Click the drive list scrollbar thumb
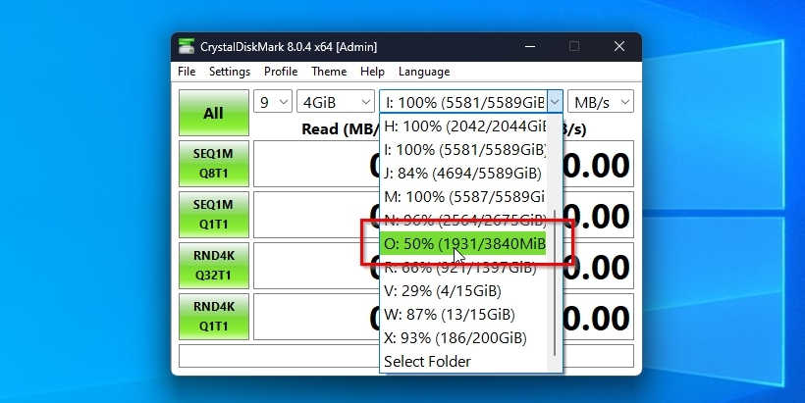Screen dimensions: 805x403 555,282
